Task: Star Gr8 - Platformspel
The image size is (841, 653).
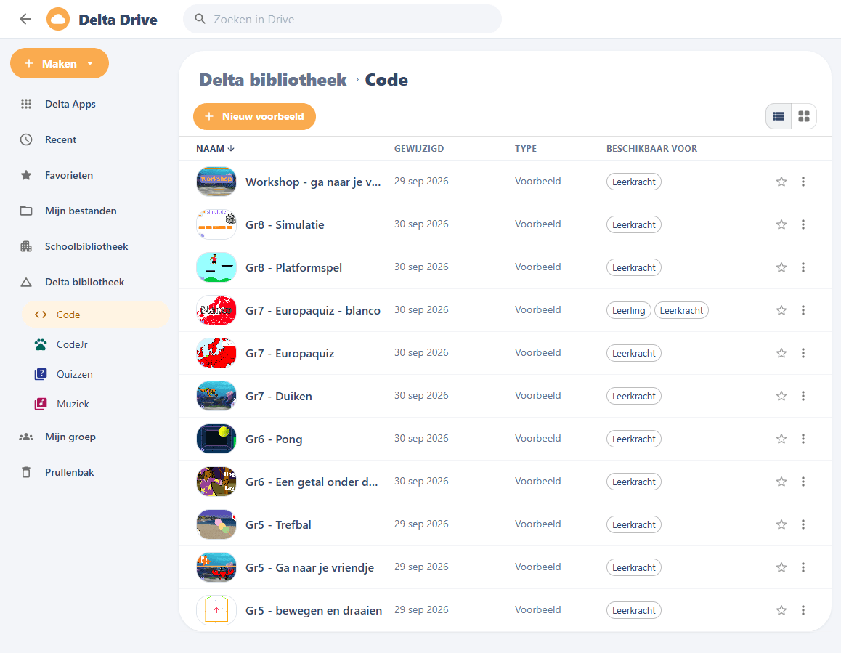Action: [781, 267]
